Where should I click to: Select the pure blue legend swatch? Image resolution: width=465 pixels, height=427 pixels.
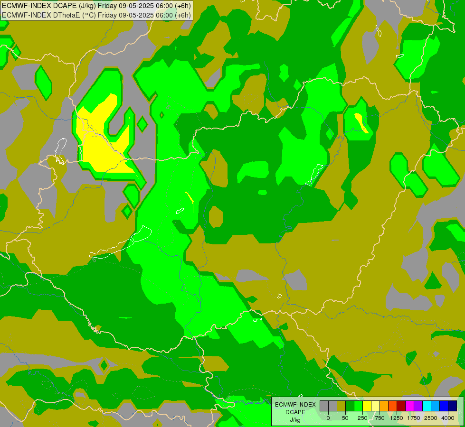[x=444, y=406]
